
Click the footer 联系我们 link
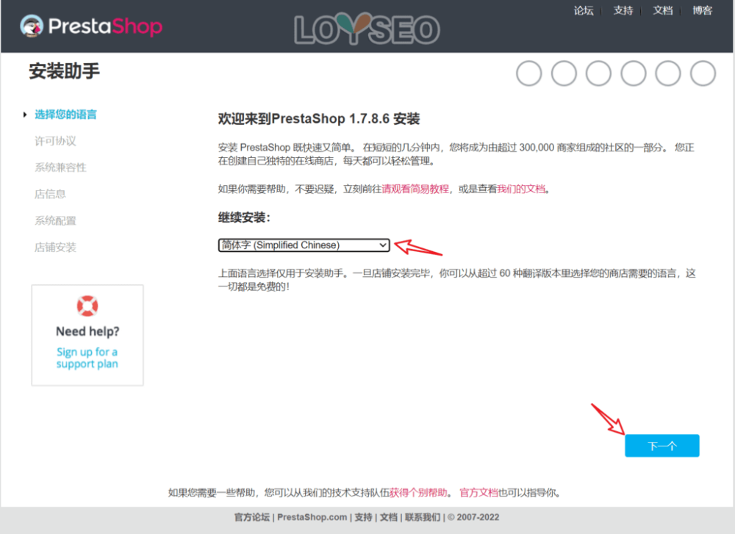(423, 517)
